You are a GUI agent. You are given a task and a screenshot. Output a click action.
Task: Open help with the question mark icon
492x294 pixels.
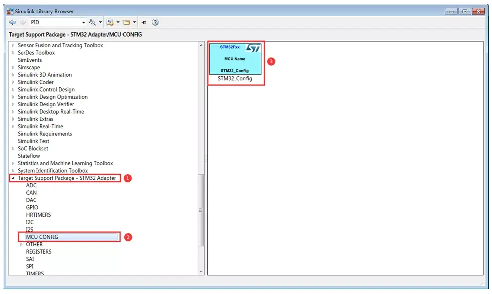tap(155, 22)
